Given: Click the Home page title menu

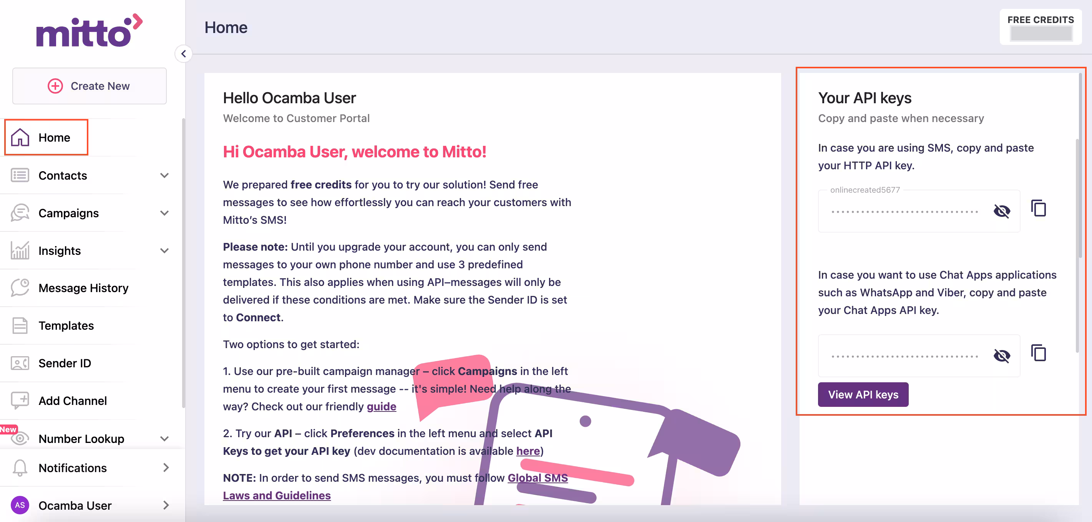Looking at the screenshot, I should tap(226, 27).
